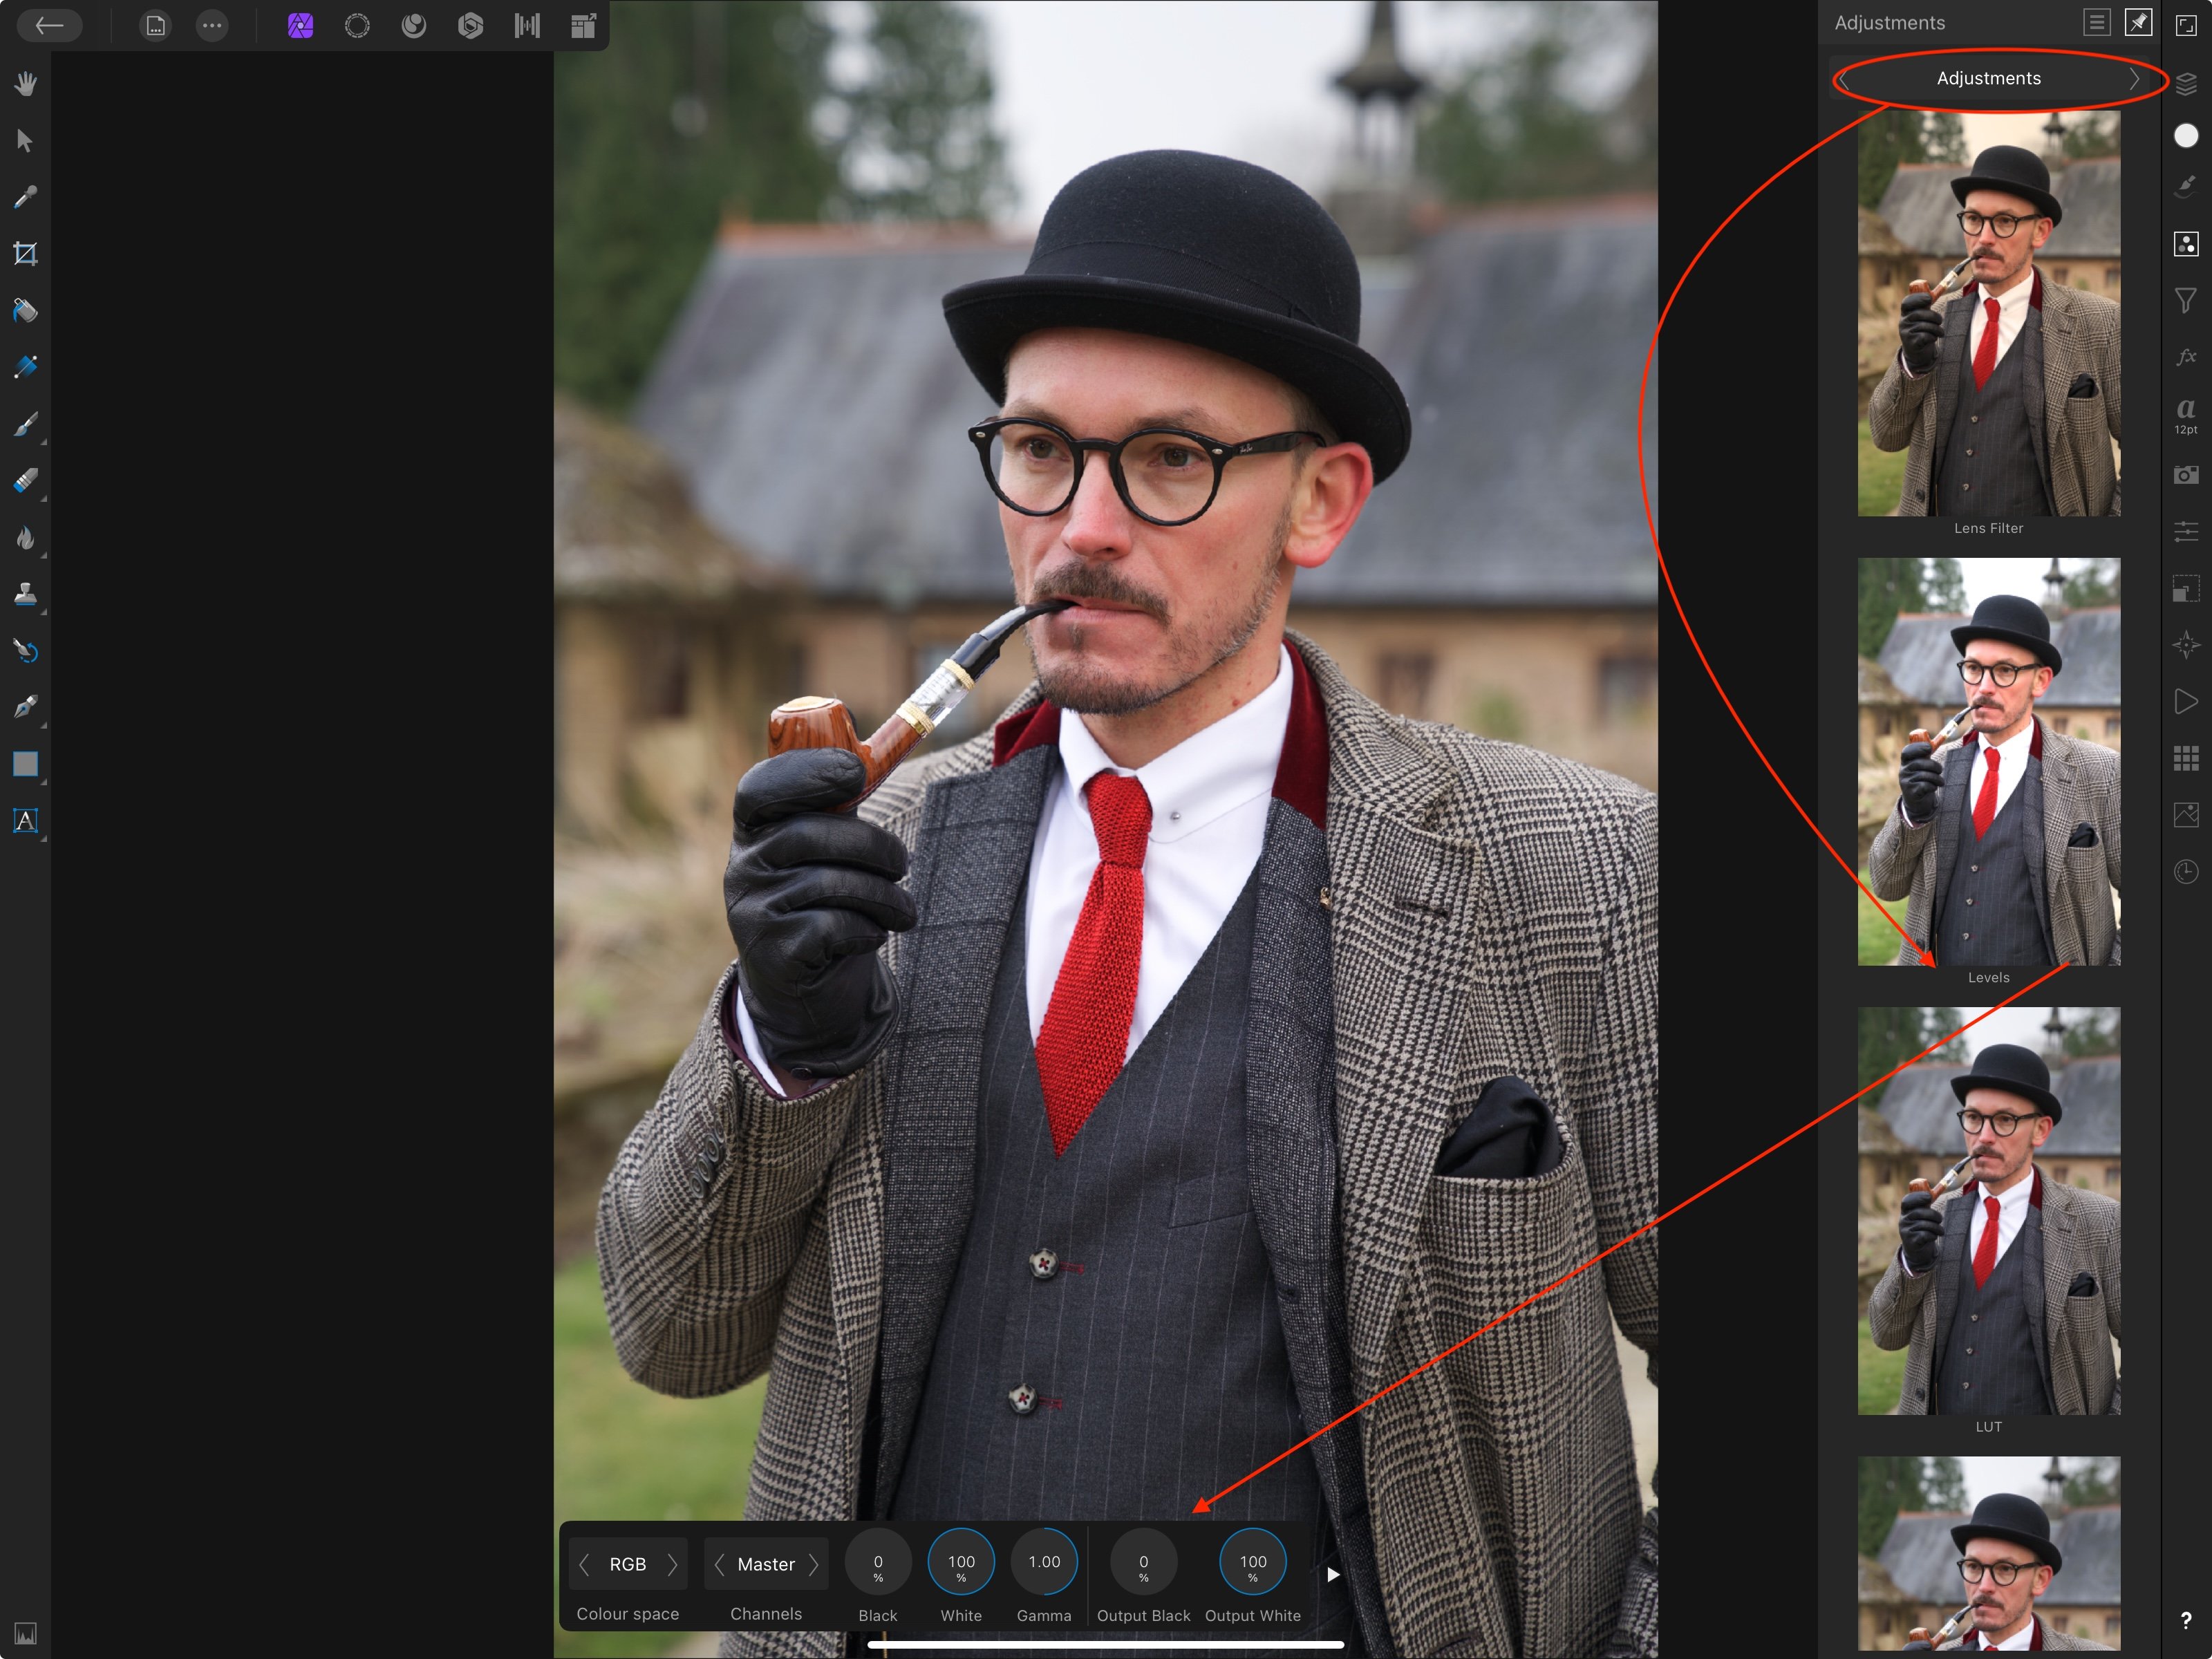Select the Crop tool
This screenshot has height=1659, width=2212.
point(26,254)
